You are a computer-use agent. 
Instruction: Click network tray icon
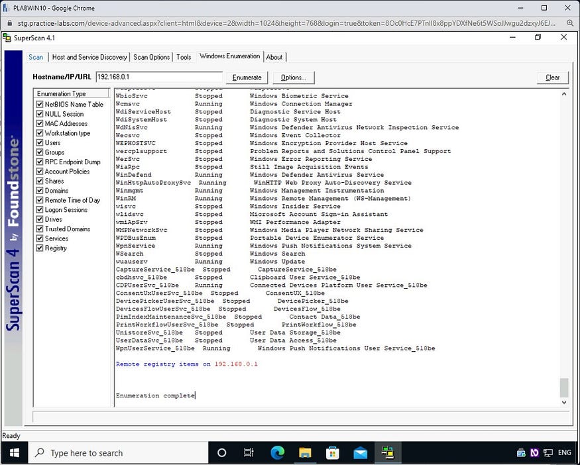[548, 452]
